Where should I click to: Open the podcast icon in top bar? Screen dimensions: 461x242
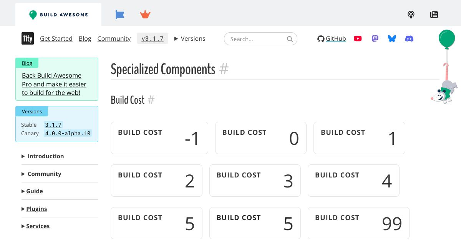tap(411, 15)
